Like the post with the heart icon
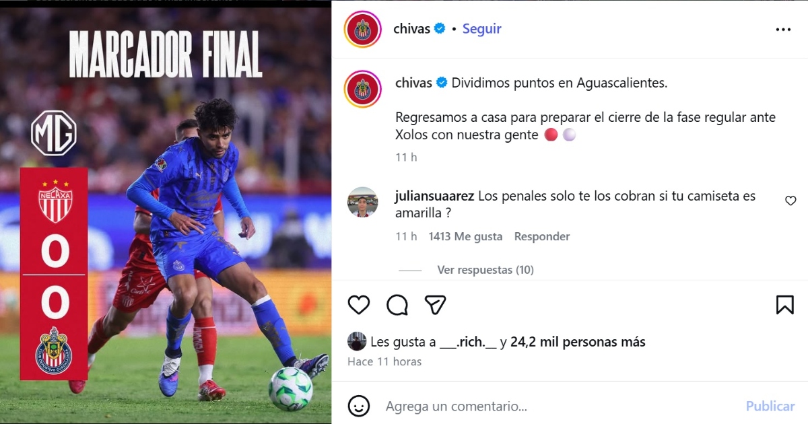 coord(359,305)
